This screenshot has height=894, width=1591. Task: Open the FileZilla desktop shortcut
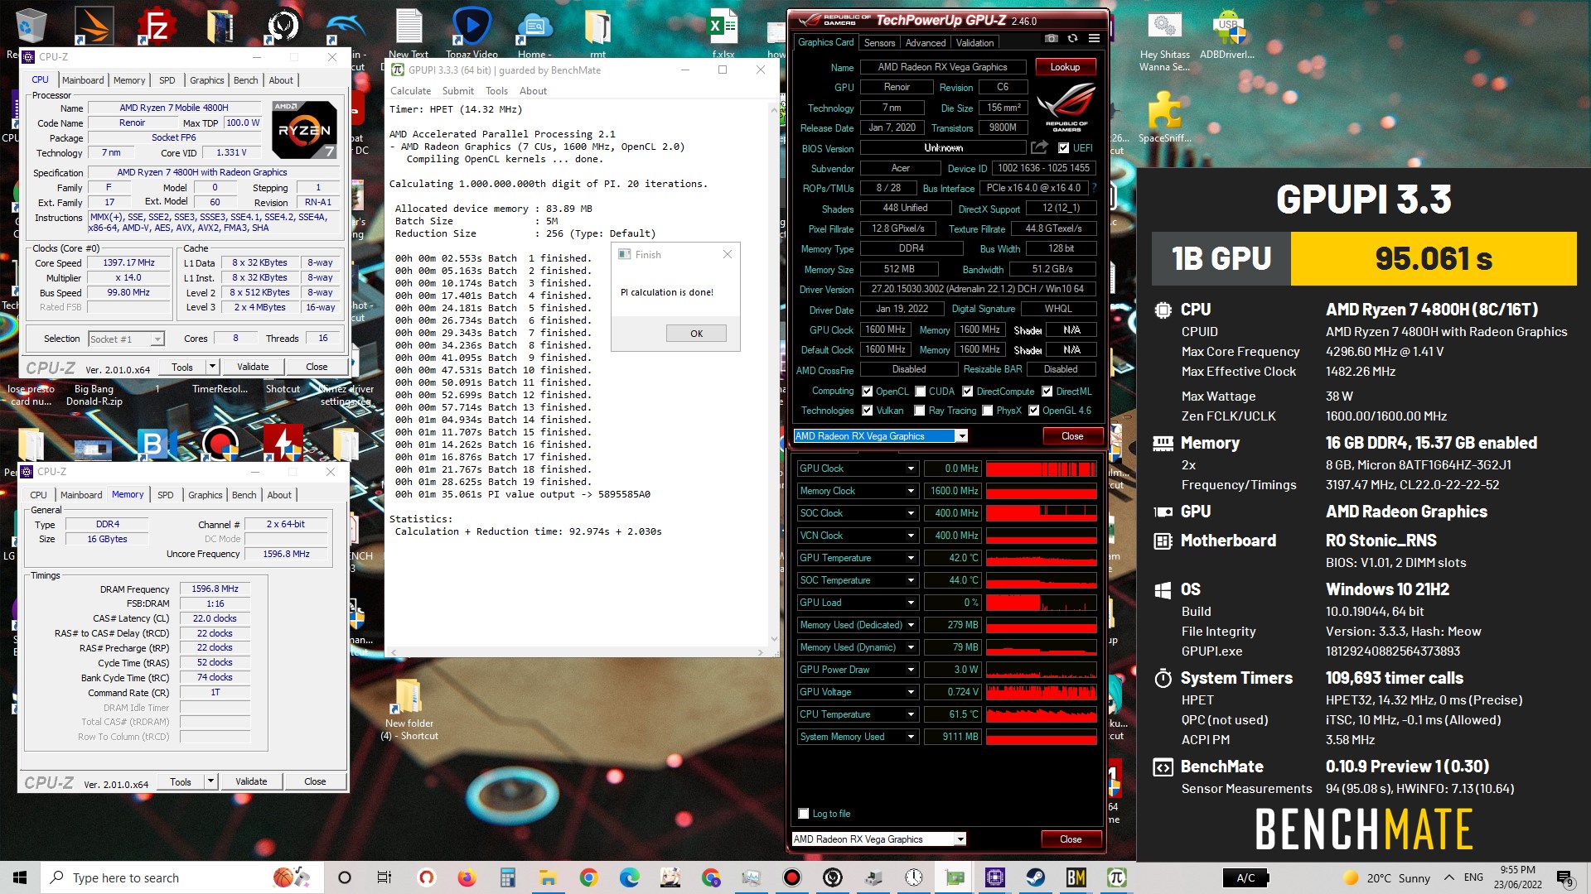(x=157, y=26)
